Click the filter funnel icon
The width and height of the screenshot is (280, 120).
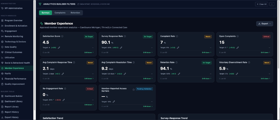pos(40,4)
